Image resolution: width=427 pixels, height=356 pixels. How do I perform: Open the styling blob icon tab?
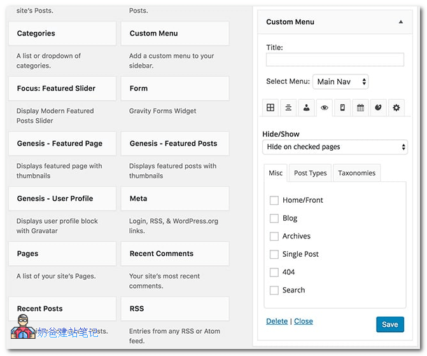[x=378, y=108]
